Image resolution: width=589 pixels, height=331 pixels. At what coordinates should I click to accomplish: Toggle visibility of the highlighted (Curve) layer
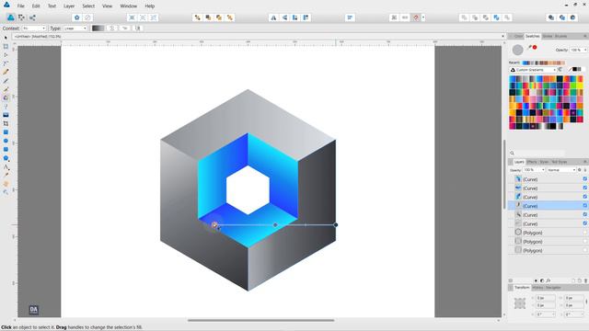click(x=585, y=206)
